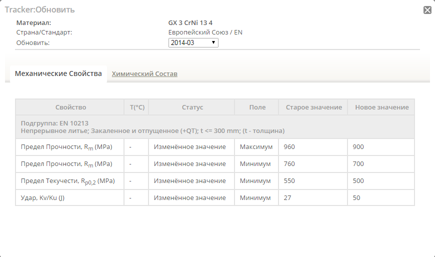Click the material name GX 3 CrNi 13 4
This screenshot has height=257, width=435.
(x=190, y=23)
